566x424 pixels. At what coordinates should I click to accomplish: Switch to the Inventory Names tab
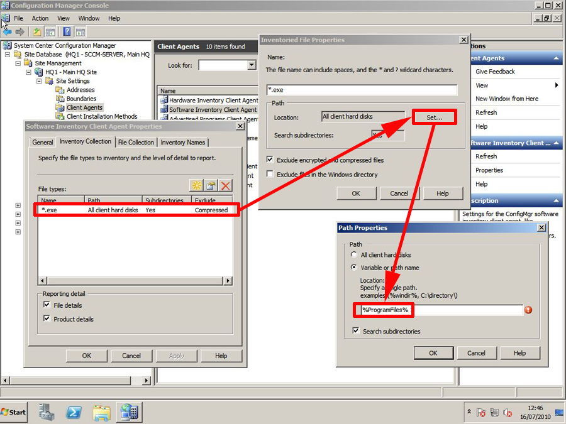click(x=183, y=143)
